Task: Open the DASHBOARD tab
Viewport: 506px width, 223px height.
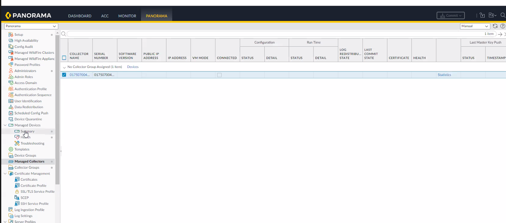Action: 80,16
